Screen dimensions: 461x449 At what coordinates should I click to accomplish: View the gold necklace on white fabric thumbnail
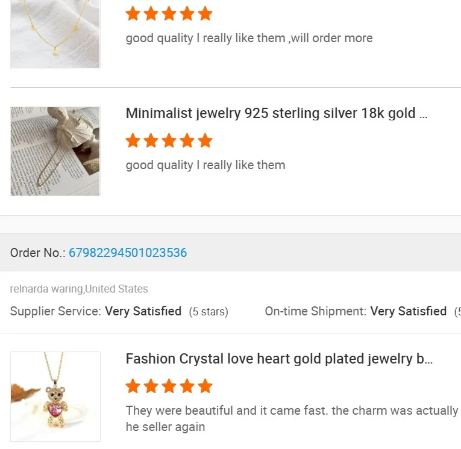point(55,33)
